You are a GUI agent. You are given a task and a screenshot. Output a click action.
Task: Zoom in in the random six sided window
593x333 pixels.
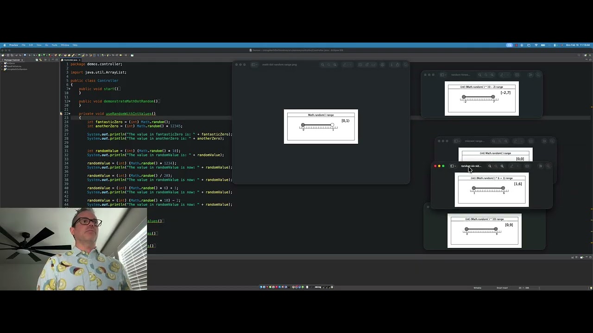pyautogui.click(x=502, y=166)
